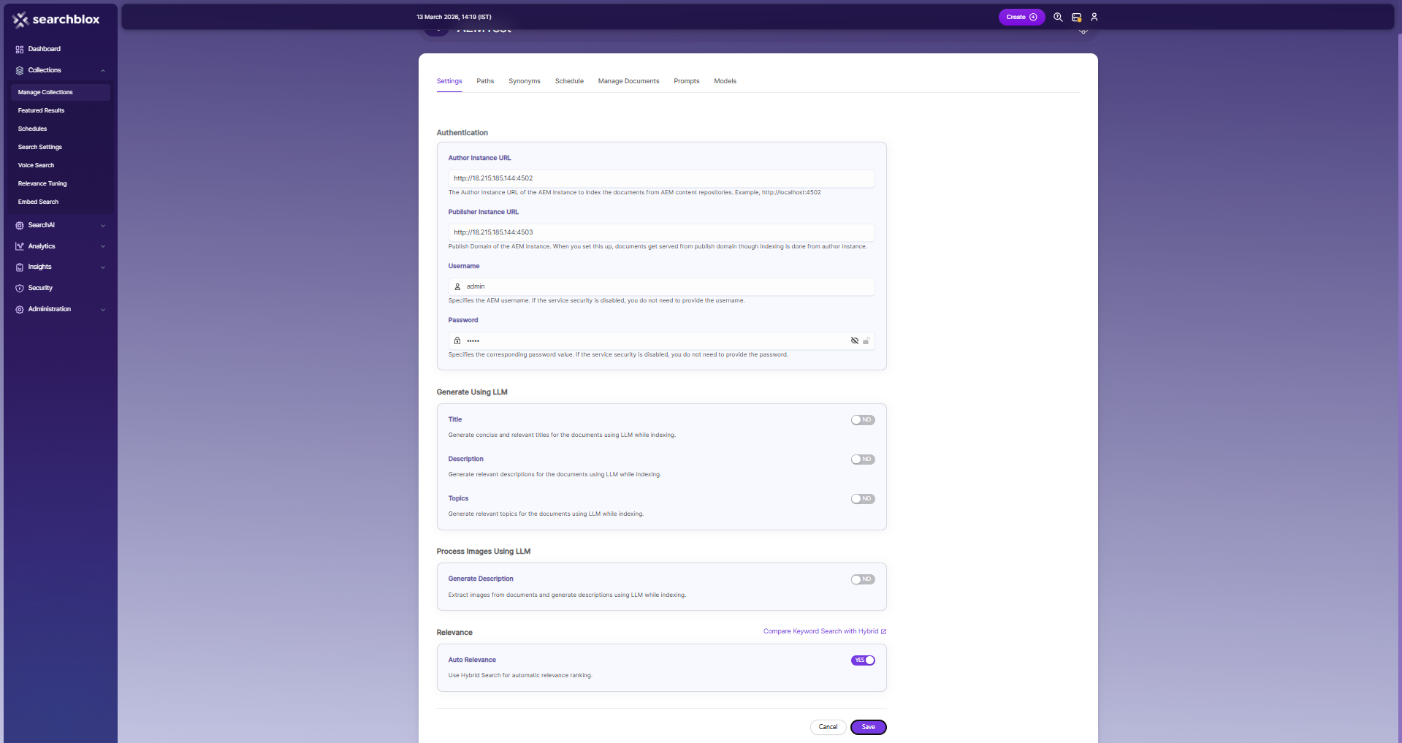
Task: Enable the Topics LLM generation toggle
Action: click(x=863, y=499)
